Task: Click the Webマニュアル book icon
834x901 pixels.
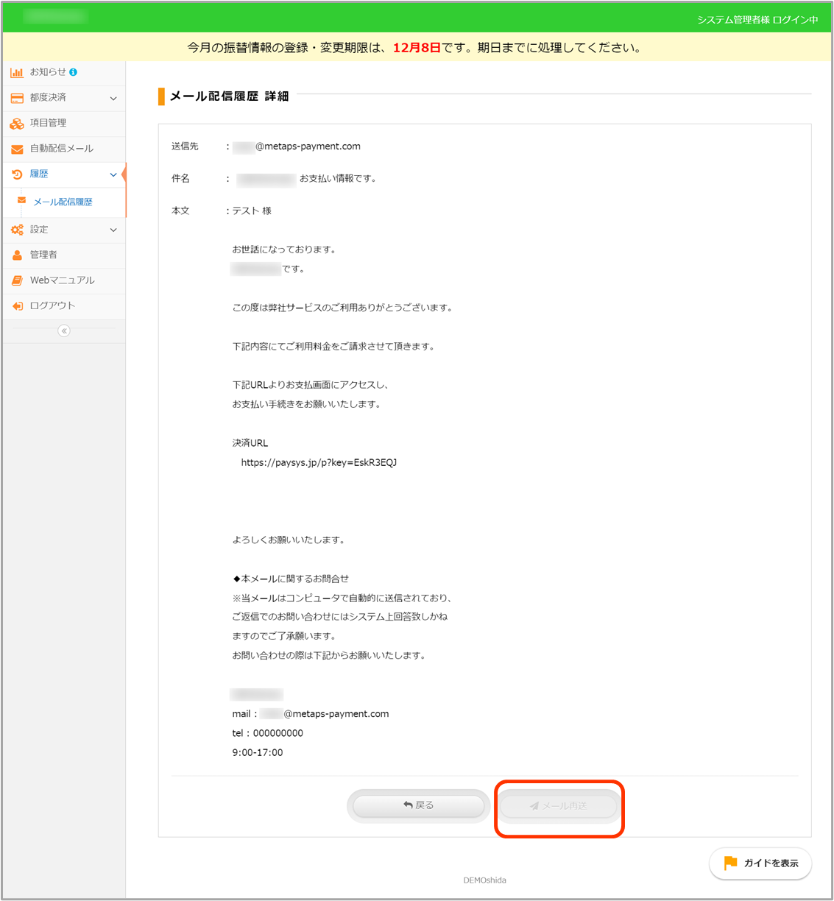Action: 16,280
